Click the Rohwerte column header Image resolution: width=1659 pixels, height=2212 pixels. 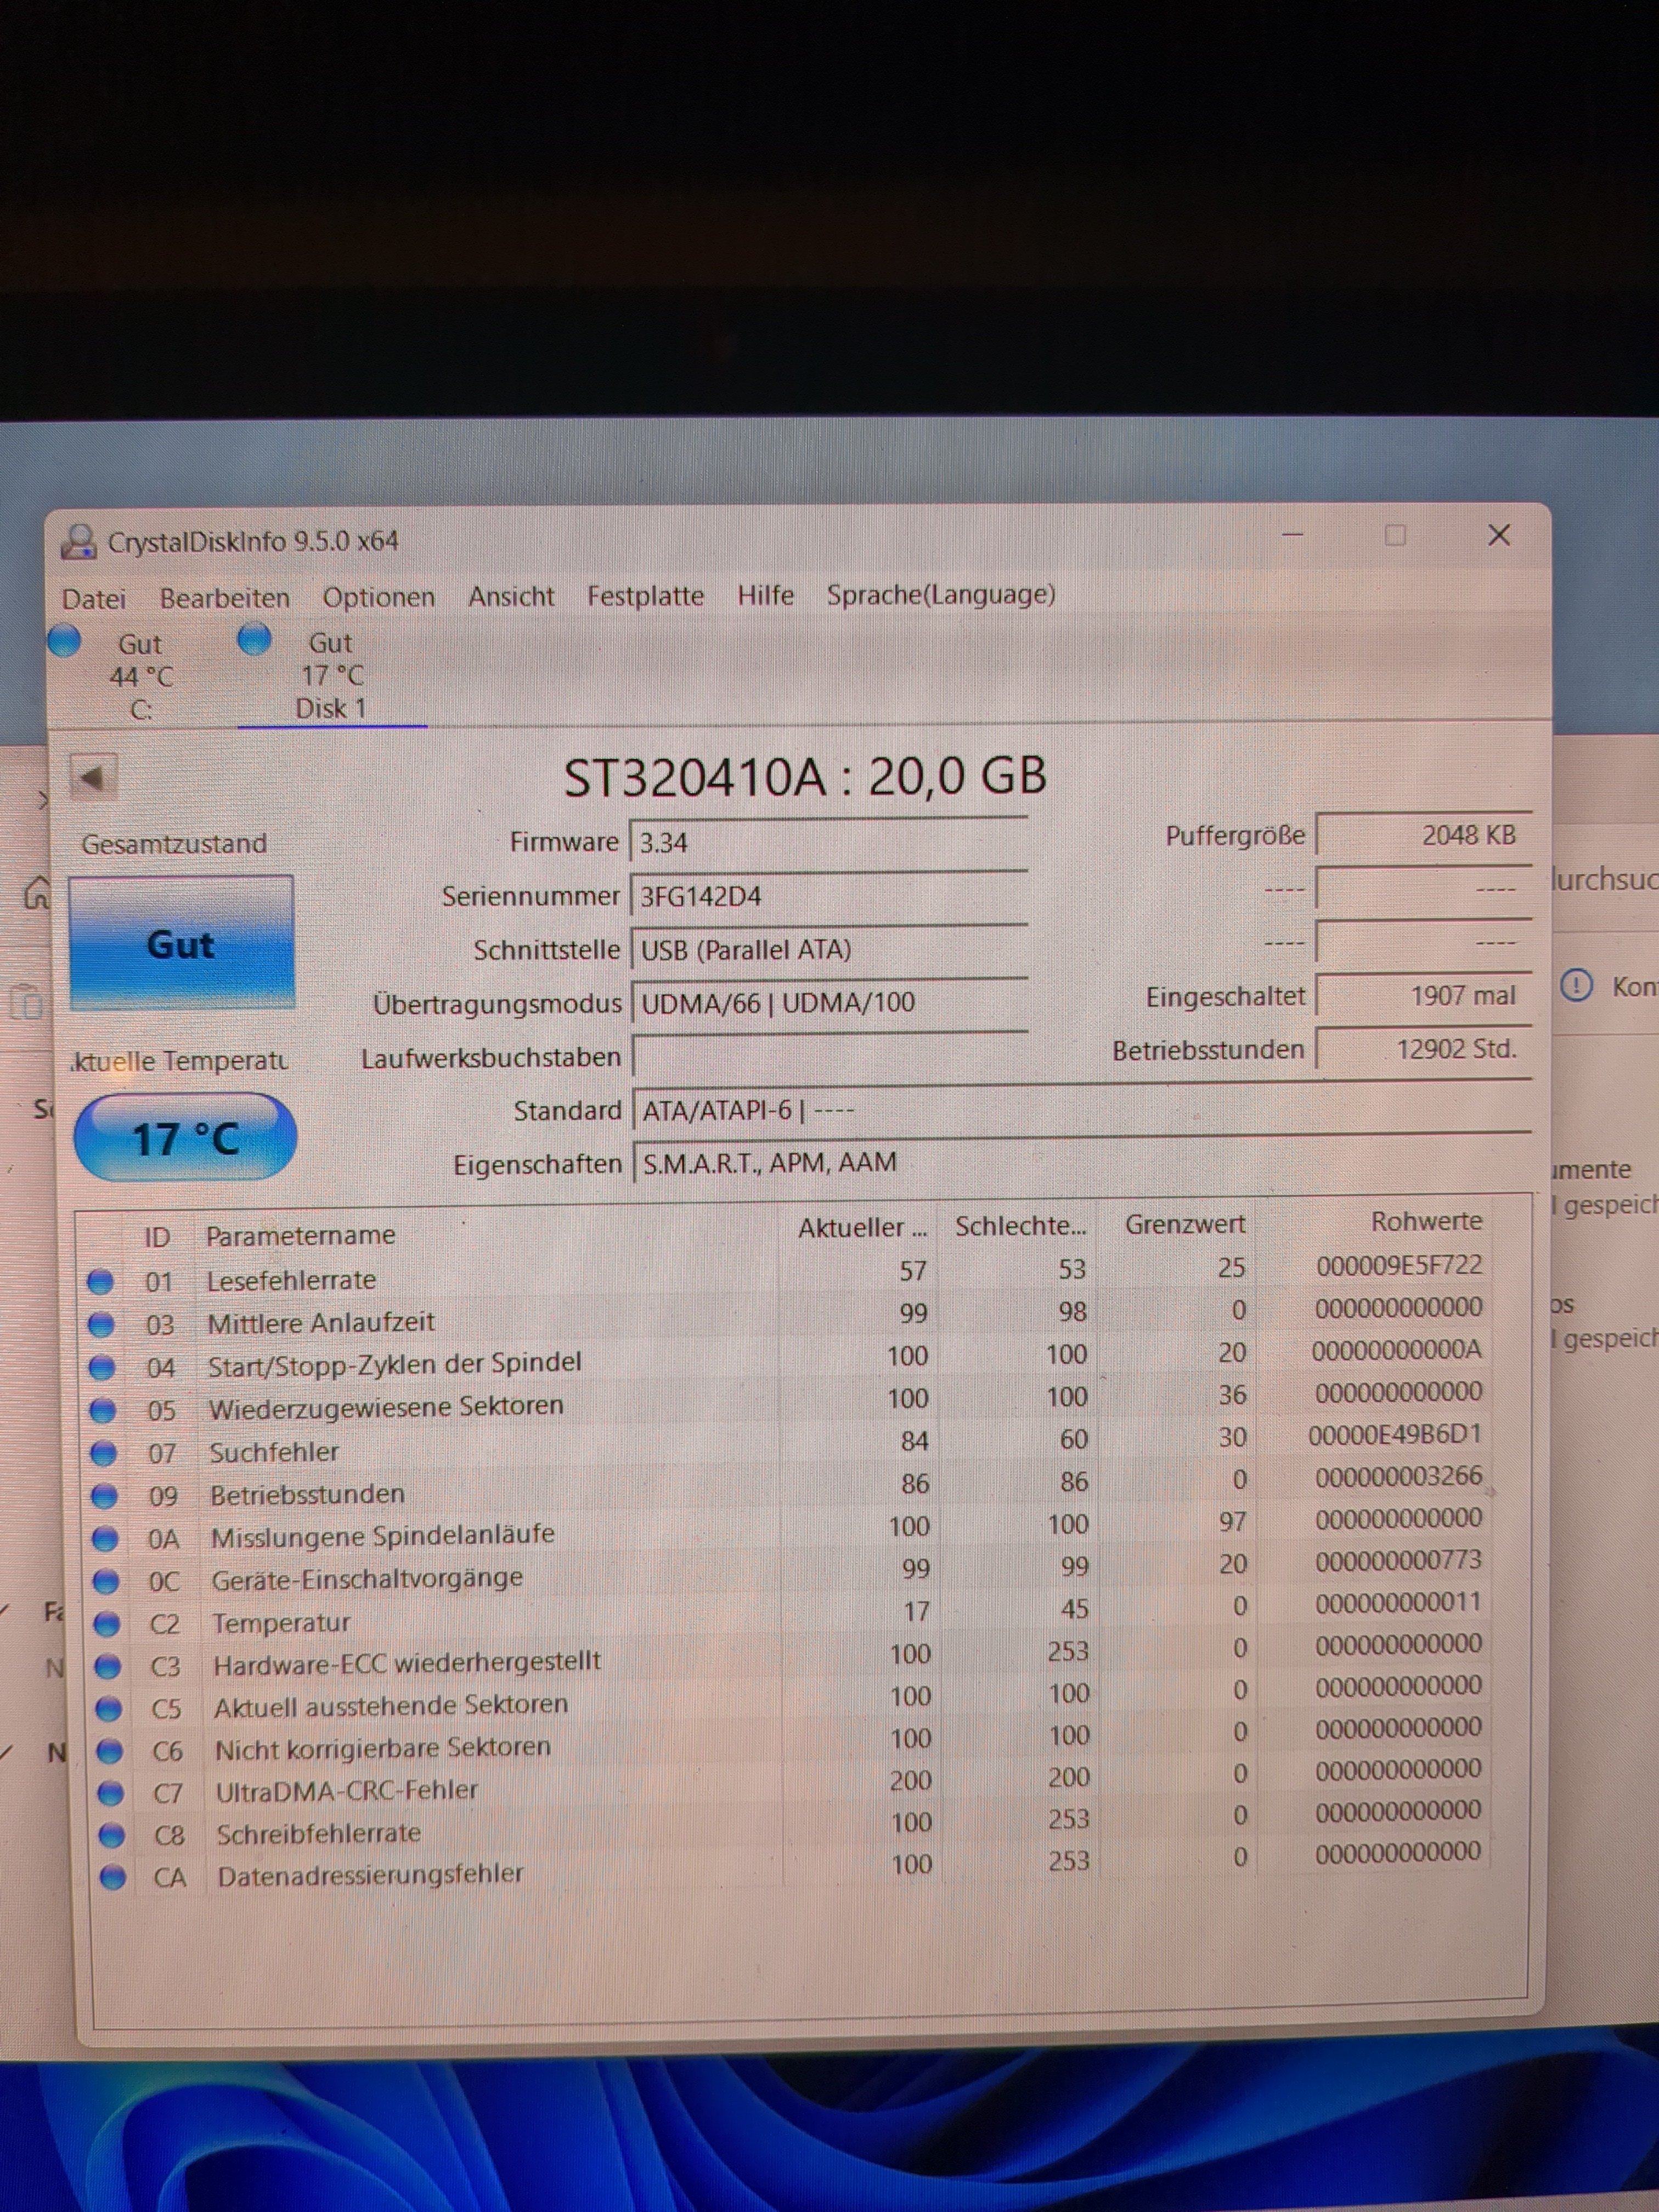[x=1426, y=1221]
